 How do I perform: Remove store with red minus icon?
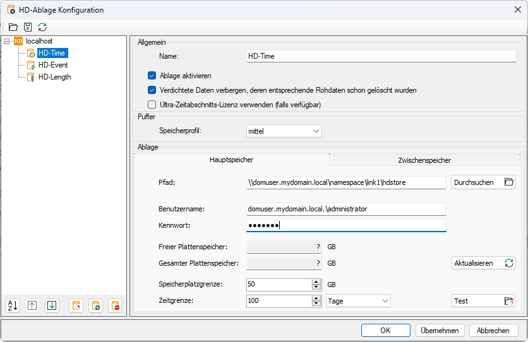tap(115, 305)
